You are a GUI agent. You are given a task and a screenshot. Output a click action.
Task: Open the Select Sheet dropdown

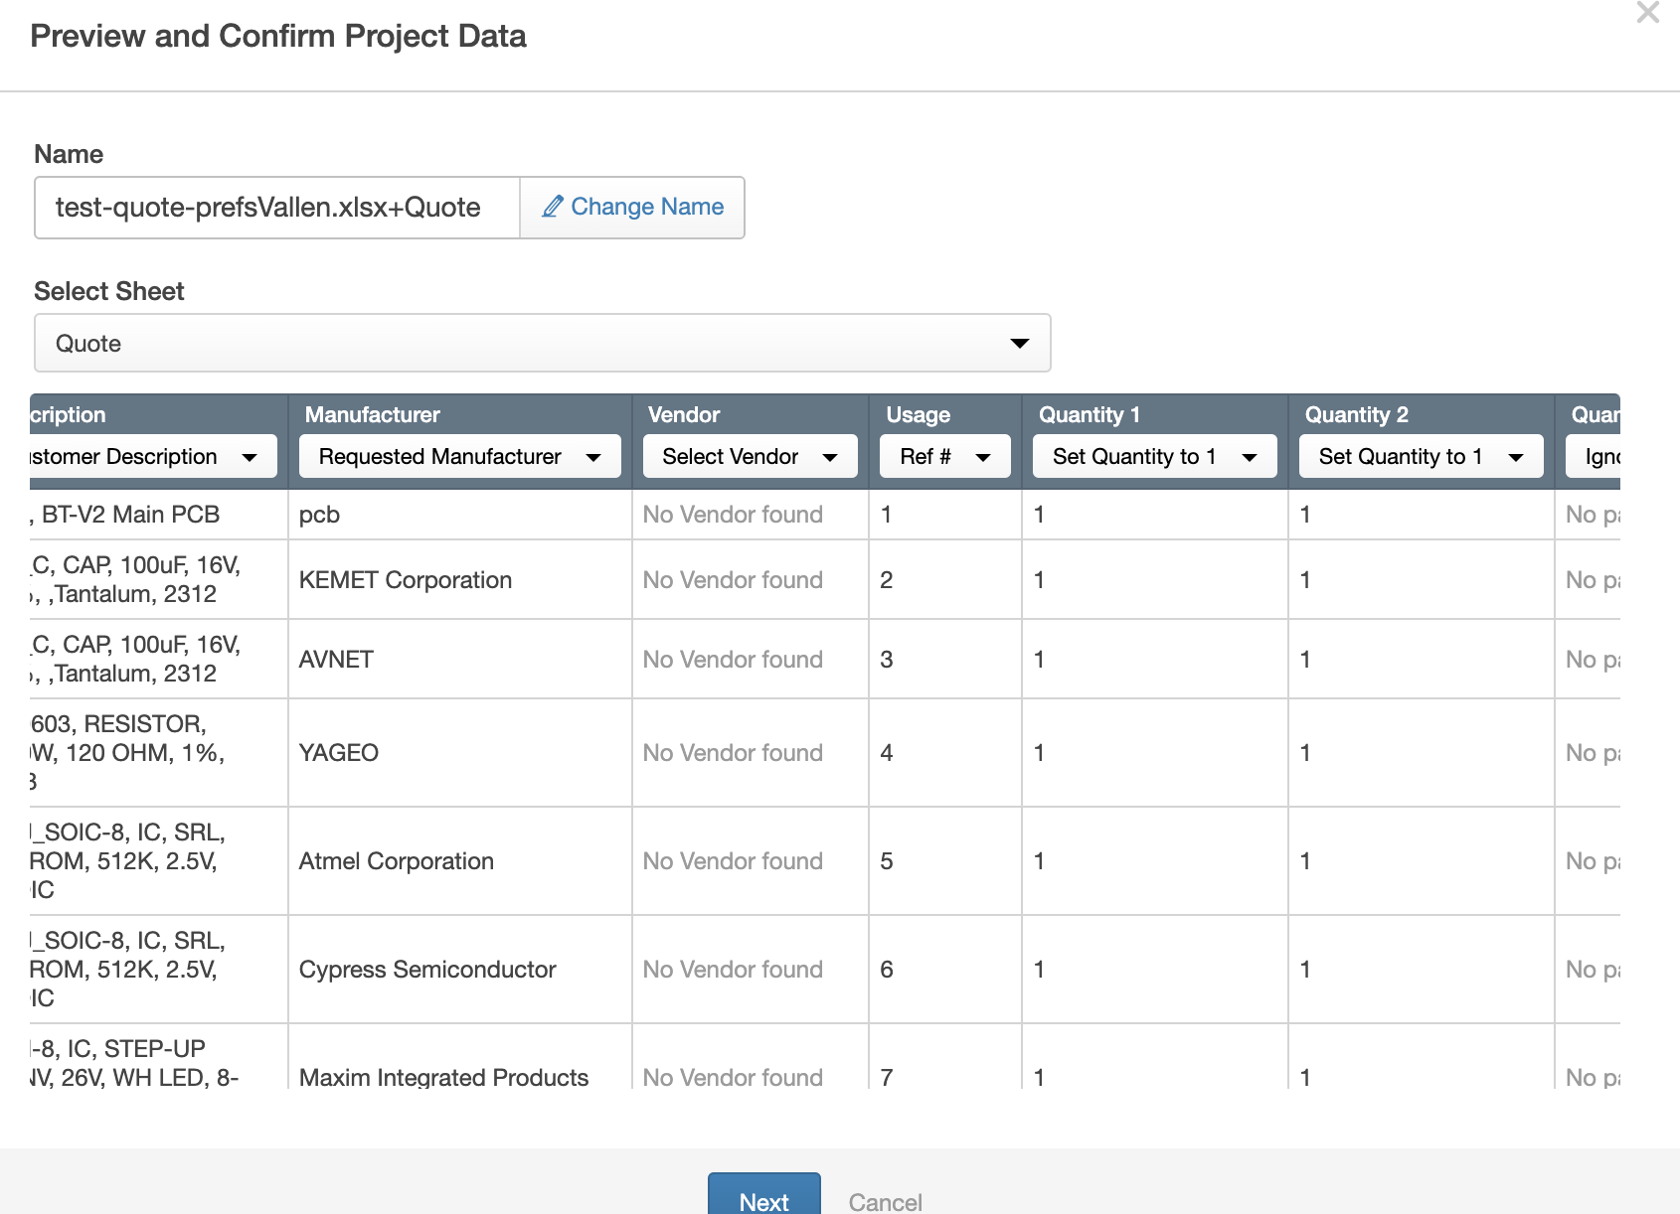[x=542, y=343]
